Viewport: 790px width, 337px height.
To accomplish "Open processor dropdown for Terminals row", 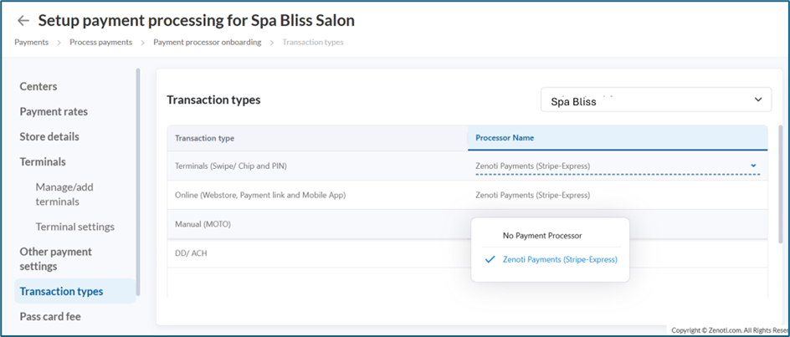I will coord(618,166).
